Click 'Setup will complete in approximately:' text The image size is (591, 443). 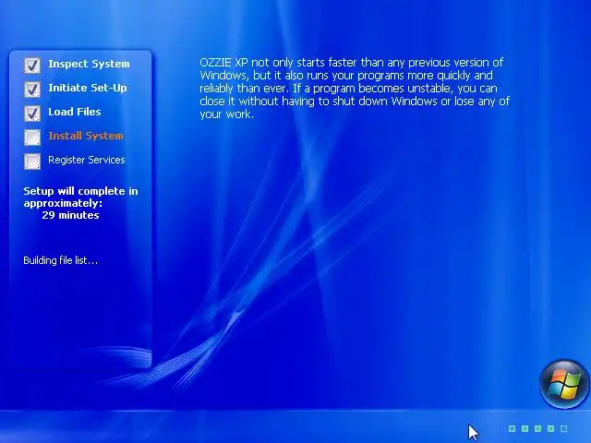coord(80,197)
